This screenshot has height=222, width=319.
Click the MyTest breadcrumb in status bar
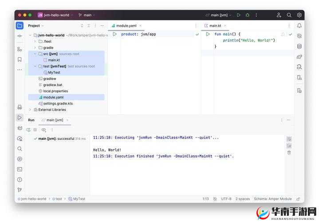click(77, 199)
